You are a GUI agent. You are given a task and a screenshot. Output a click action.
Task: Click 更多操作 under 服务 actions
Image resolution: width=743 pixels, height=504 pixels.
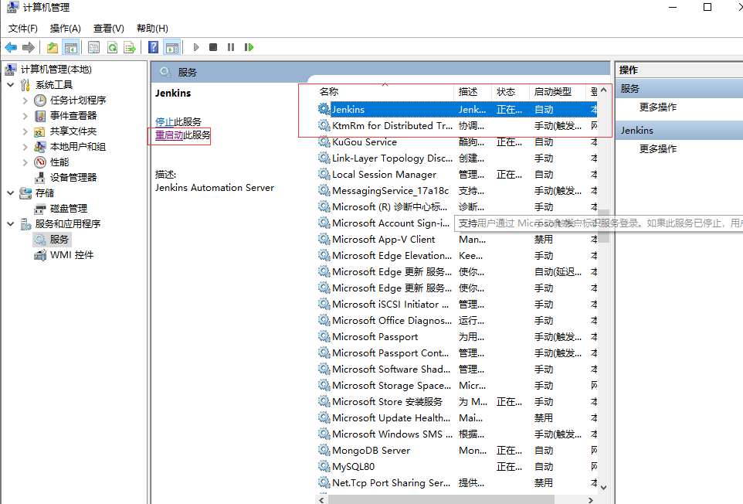[x=658, y=107]
